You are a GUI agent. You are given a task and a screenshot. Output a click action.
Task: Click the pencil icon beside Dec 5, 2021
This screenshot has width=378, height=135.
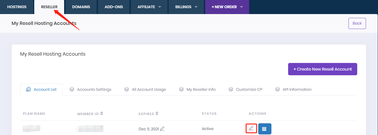pos(162,129)
